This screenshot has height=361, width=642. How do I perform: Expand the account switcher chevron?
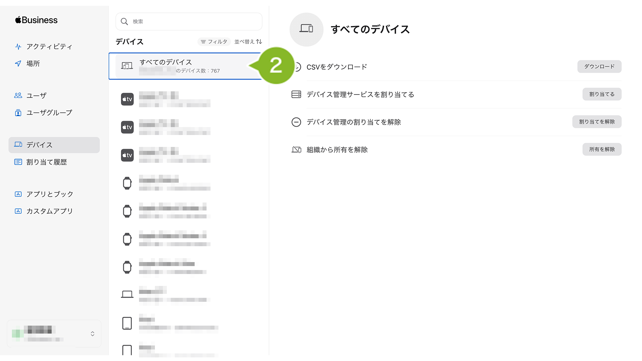pos(92,334)
